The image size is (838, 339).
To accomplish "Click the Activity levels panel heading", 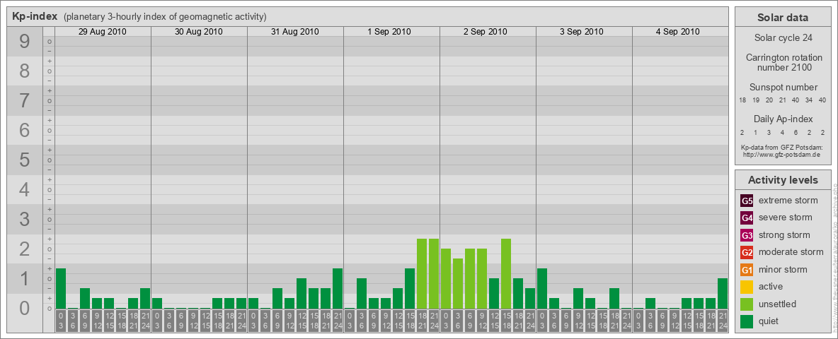I will coord(783,180).
